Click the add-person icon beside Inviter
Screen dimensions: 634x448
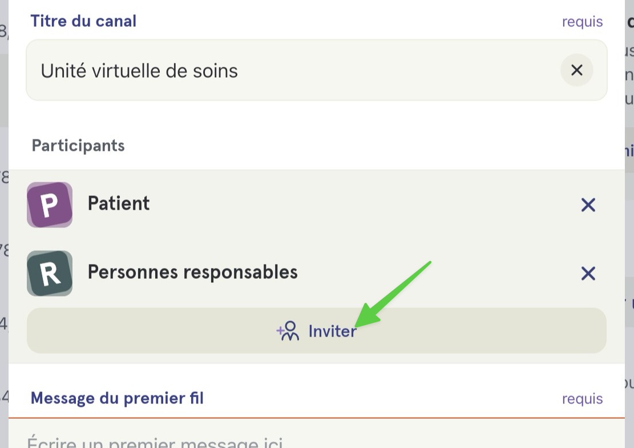coord(288,331)
